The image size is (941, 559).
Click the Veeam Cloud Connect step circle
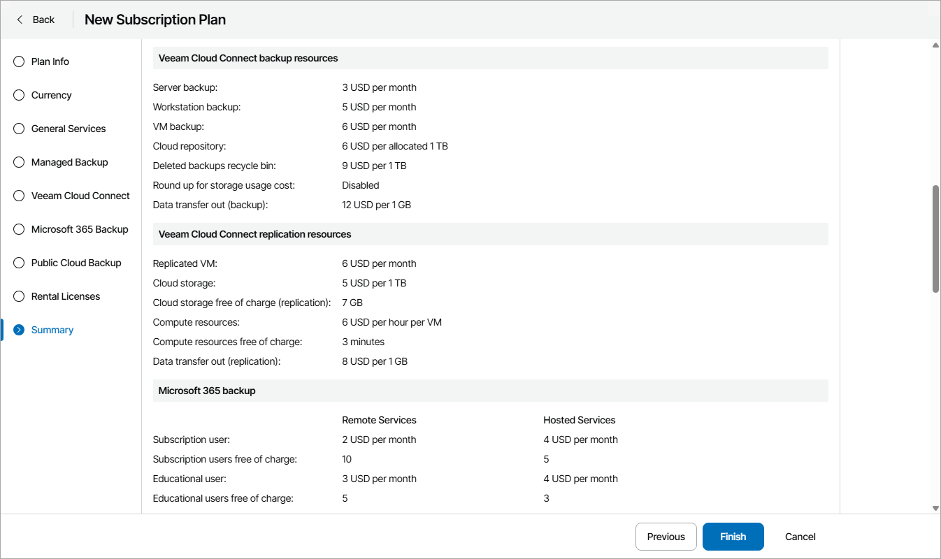point(19,196)
